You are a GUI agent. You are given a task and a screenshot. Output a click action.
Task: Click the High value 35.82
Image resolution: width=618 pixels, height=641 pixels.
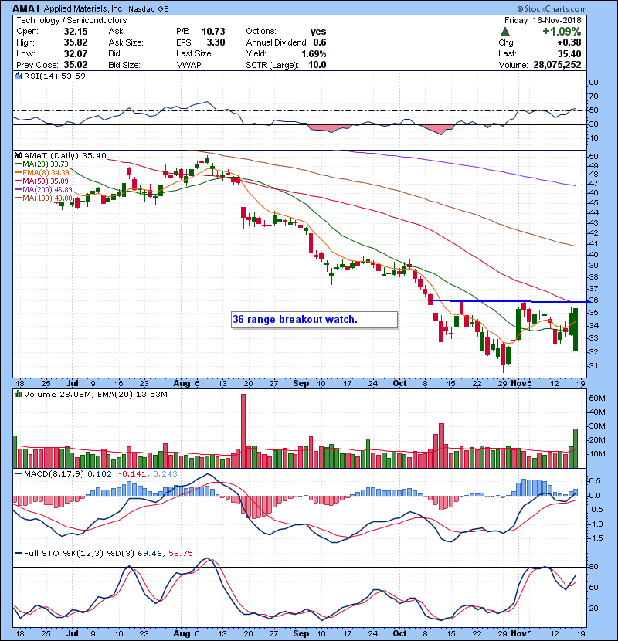pos(75,42)
